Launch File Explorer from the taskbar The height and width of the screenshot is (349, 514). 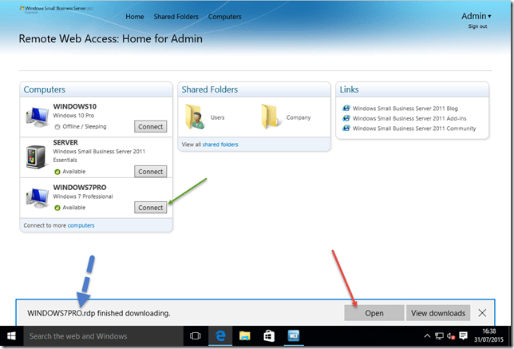pyautogui.click(x=245, y=336)
